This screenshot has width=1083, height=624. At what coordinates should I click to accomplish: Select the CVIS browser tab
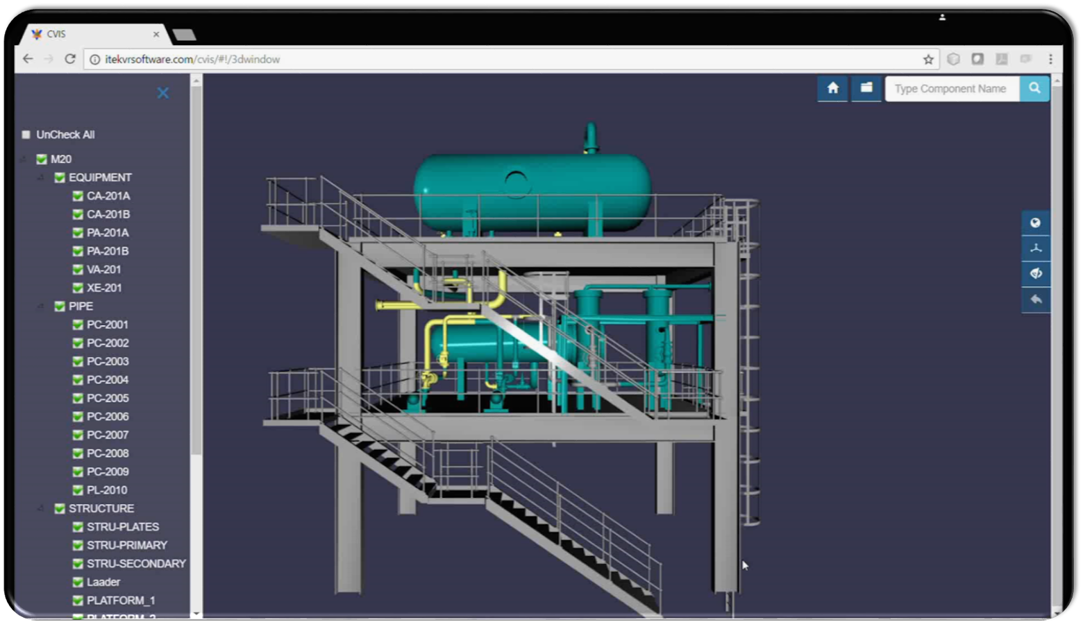tap(90, 34)
